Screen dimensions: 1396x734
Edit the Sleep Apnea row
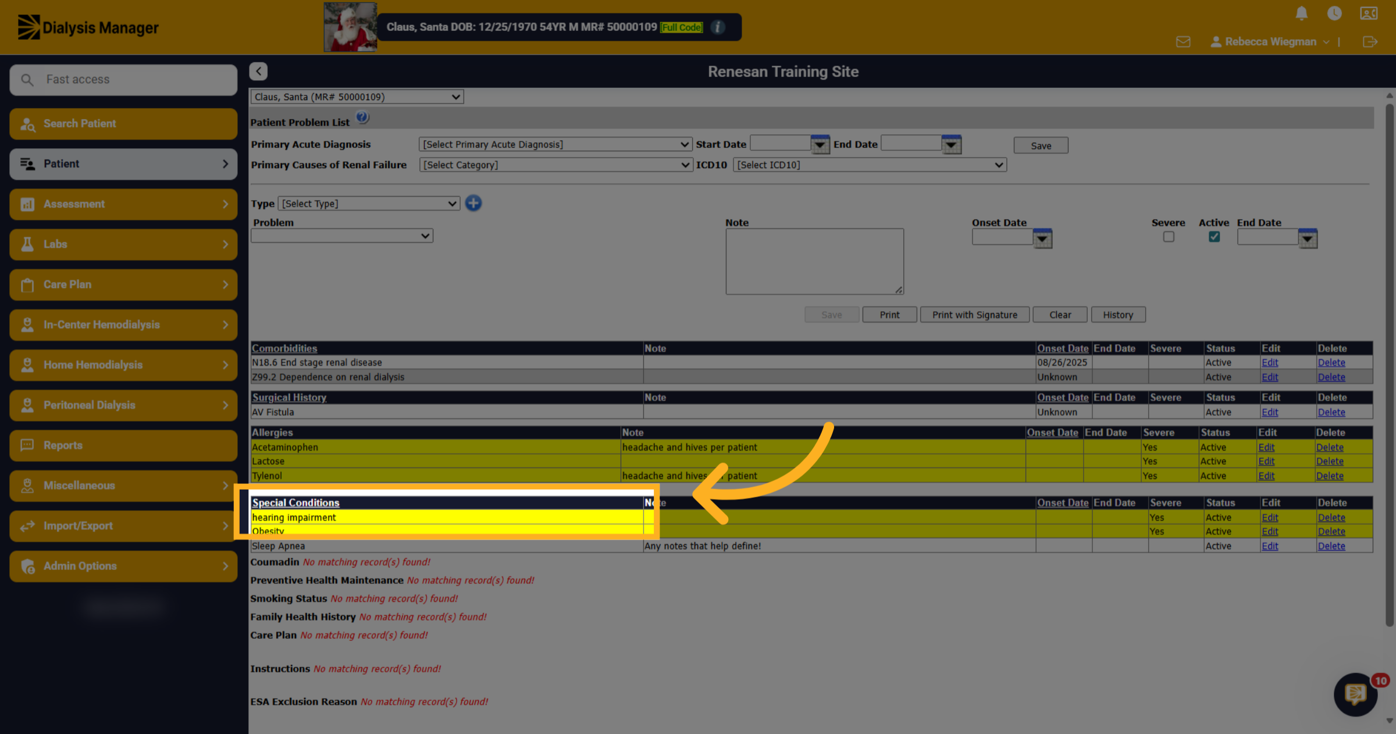coord(1270,546)
